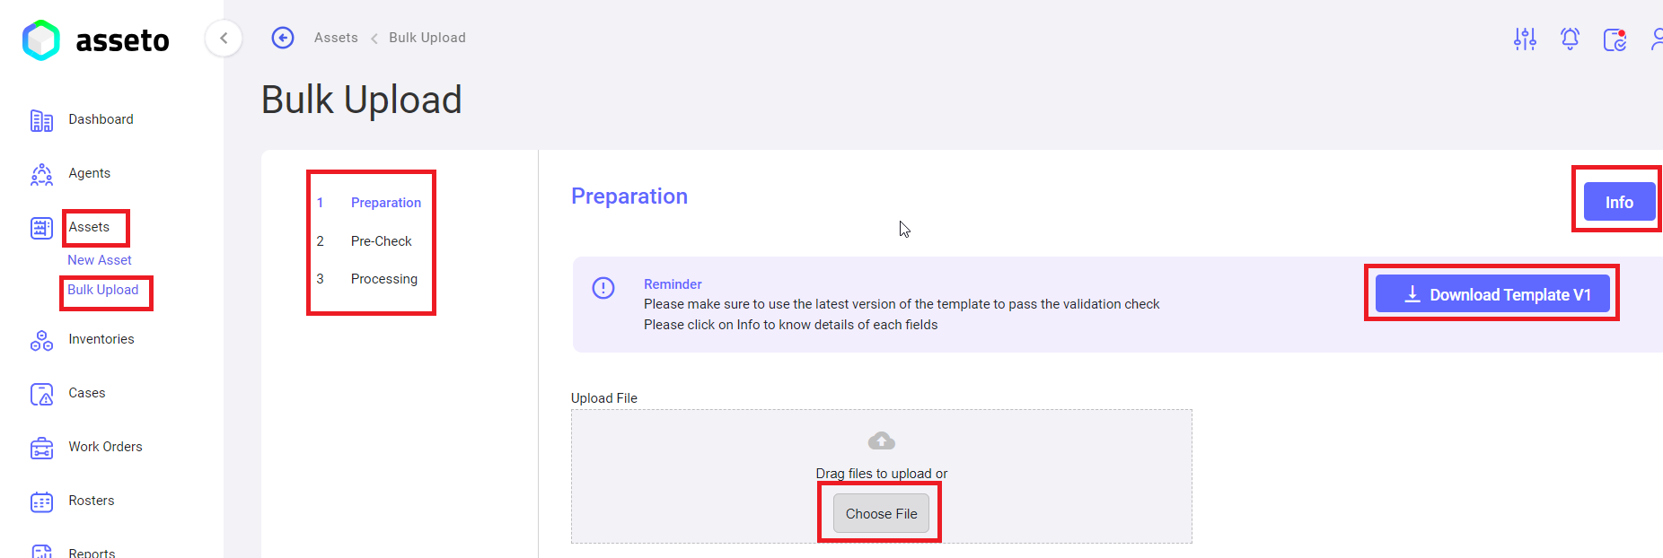This screenshot has width=1663, height=558.
Task: Open the Agents sidebar icon
Action: point(41,174)
